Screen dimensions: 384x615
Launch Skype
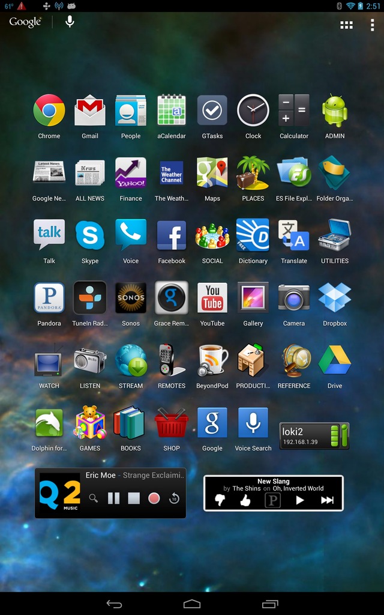[90, 235]
